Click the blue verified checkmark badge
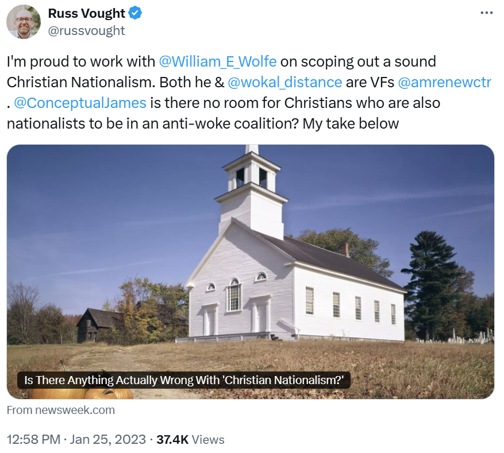 136,13
